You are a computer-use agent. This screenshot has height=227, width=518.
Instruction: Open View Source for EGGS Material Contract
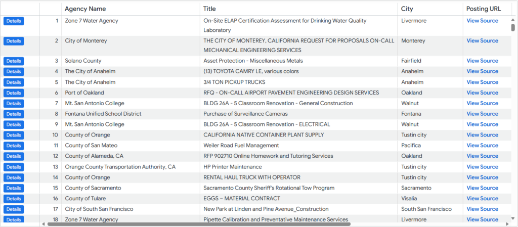(x=482, y=198)
